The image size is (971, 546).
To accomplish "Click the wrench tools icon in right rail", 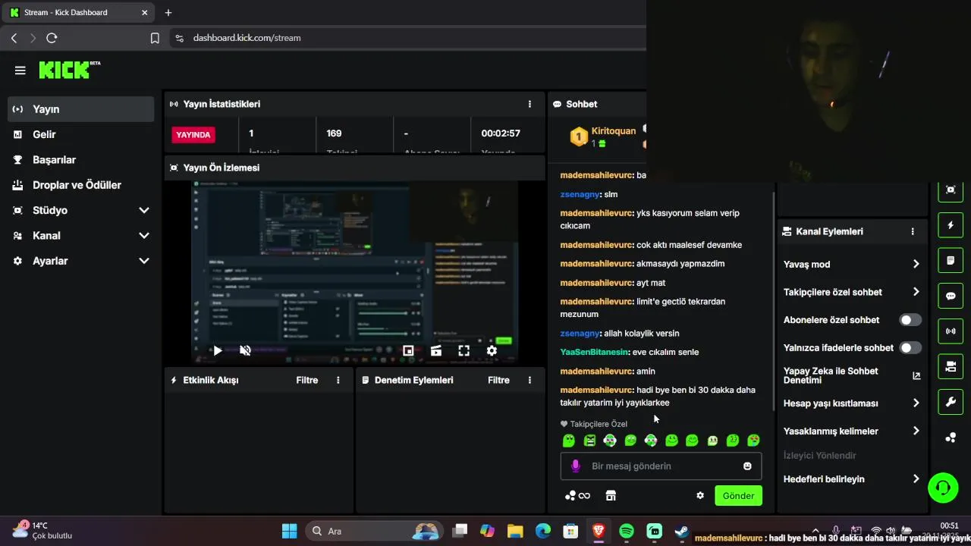I will pyautogui.click(x=951, y=402).
